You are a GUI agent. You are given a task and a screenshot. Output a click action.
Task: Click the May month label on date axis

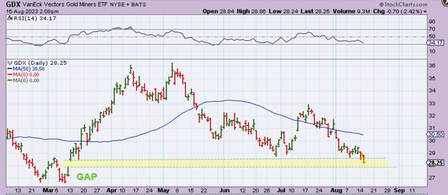coord(163,190)
